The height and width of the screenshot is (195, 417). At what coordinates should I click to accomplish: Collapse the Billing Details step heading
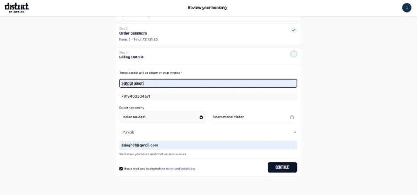click(x=131, y=57)
